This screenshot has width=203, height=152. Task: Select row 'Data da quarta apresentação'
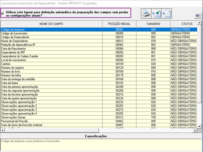pos(99,98)
